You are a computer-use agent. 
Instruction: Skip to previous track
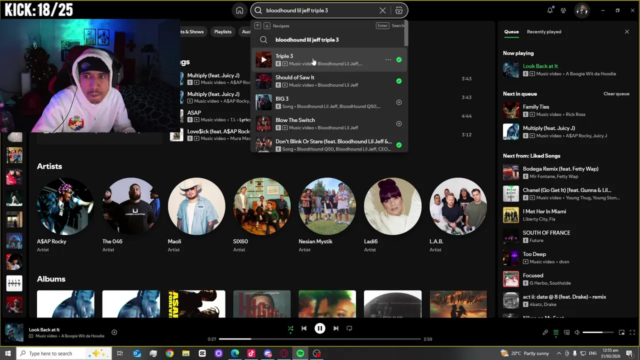pos(304,328)
